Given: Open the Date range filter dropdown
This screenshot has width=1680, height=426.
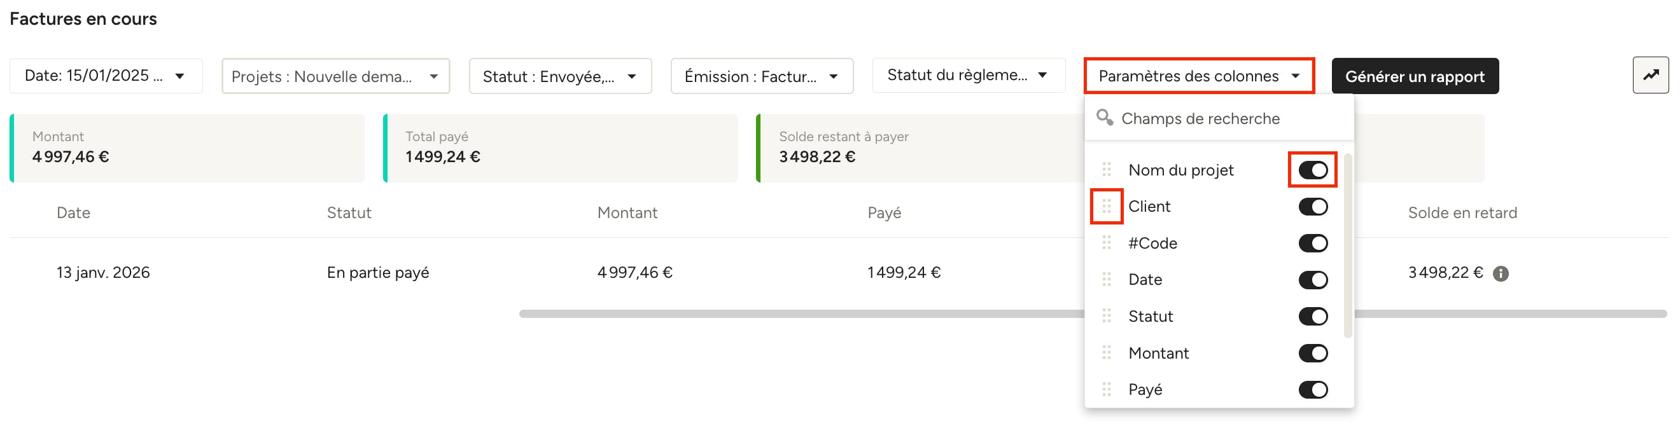Looking at the screenshot, I should [106, 76].
